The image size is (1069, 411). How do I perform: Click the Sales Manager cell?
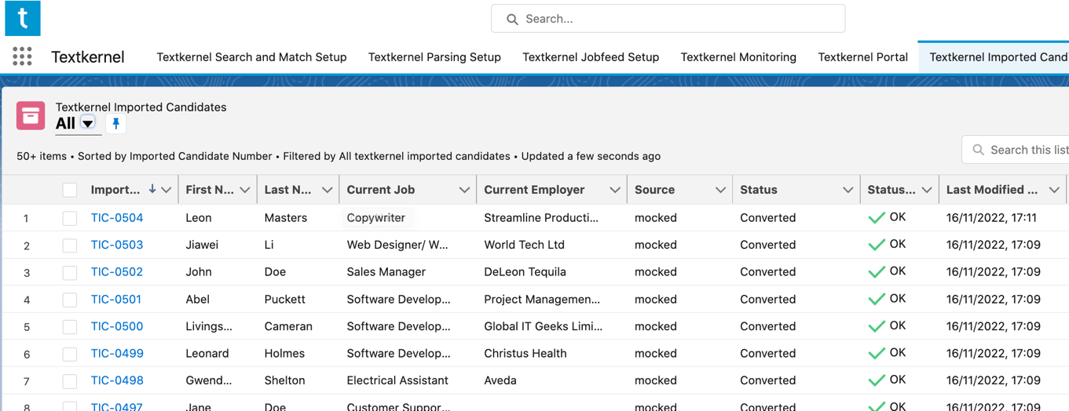[x=386, y=271]
